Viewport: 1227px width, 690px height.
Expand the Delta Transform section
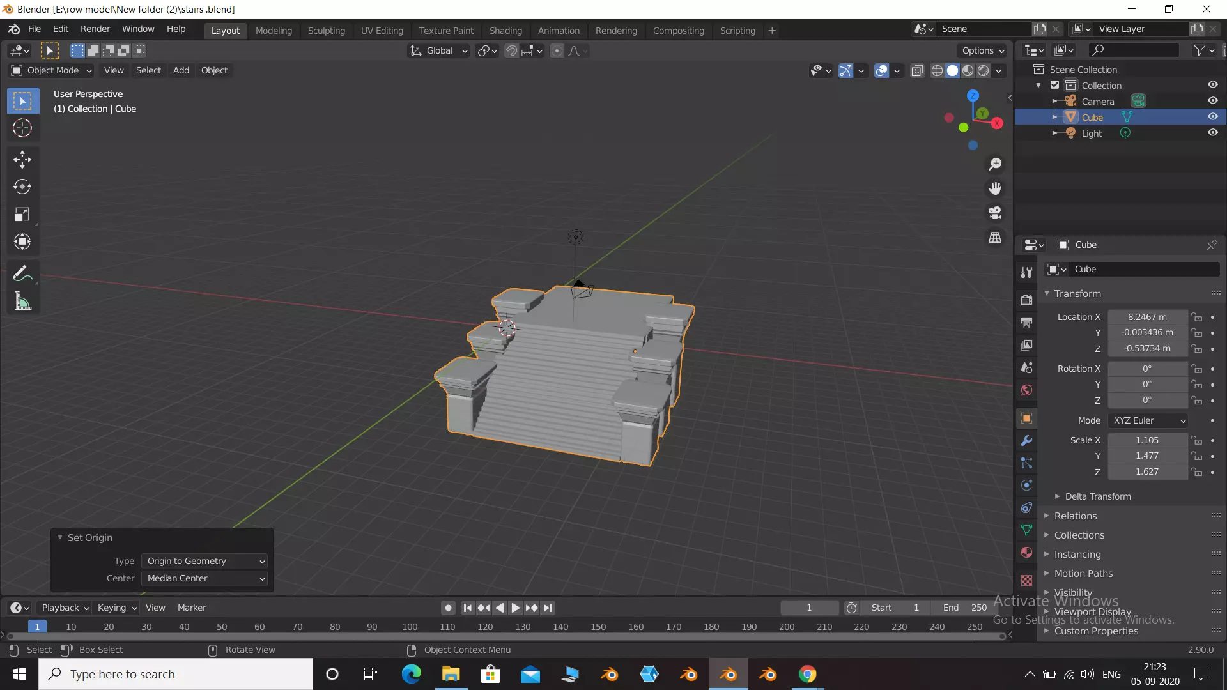point(1097,496)
